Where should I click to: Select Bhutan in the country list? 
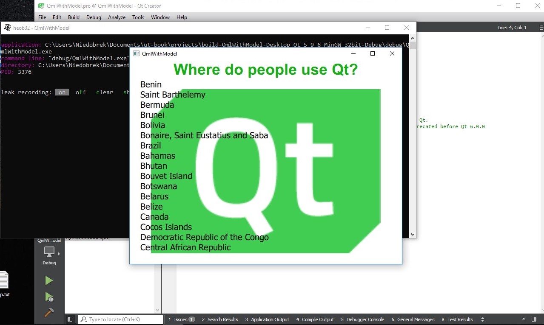pos(154,166)
